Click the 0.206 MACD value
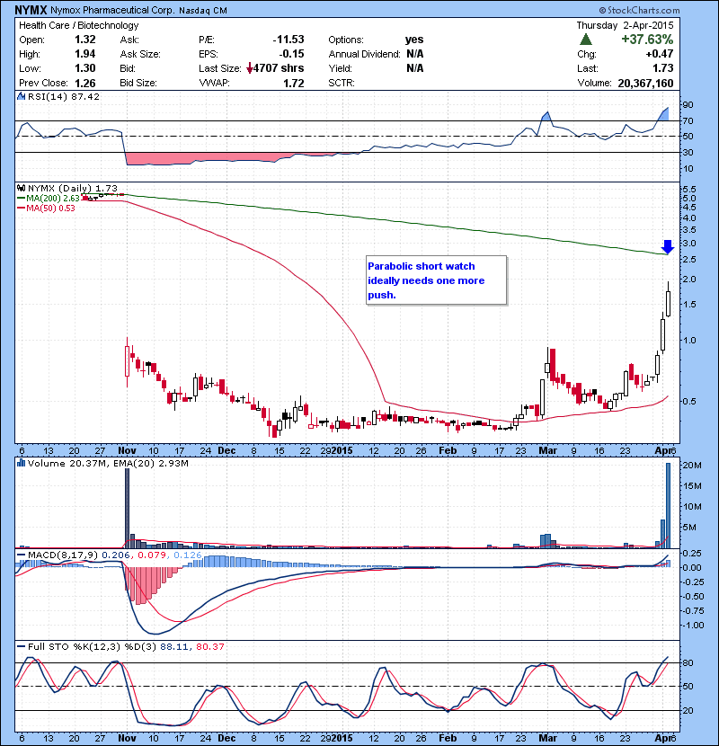 116,555
